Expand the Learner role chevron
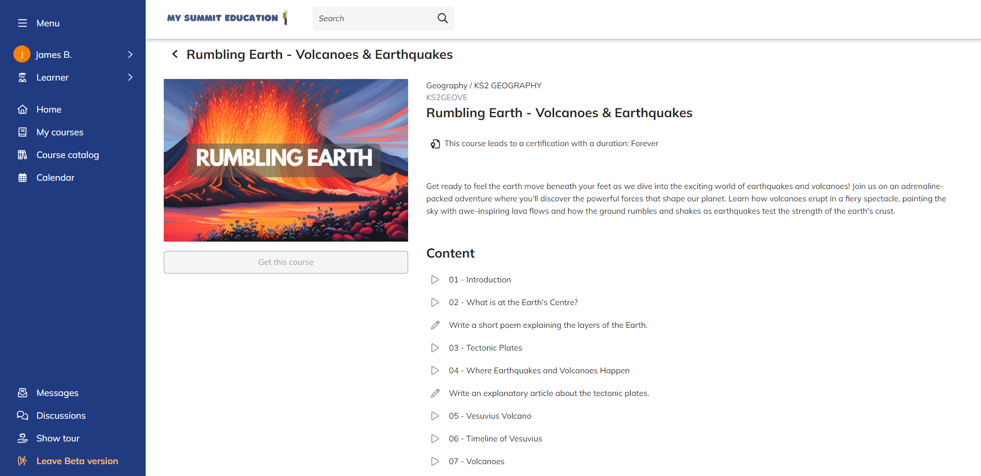This screenshot has height=476, width=981. point(130,77)
